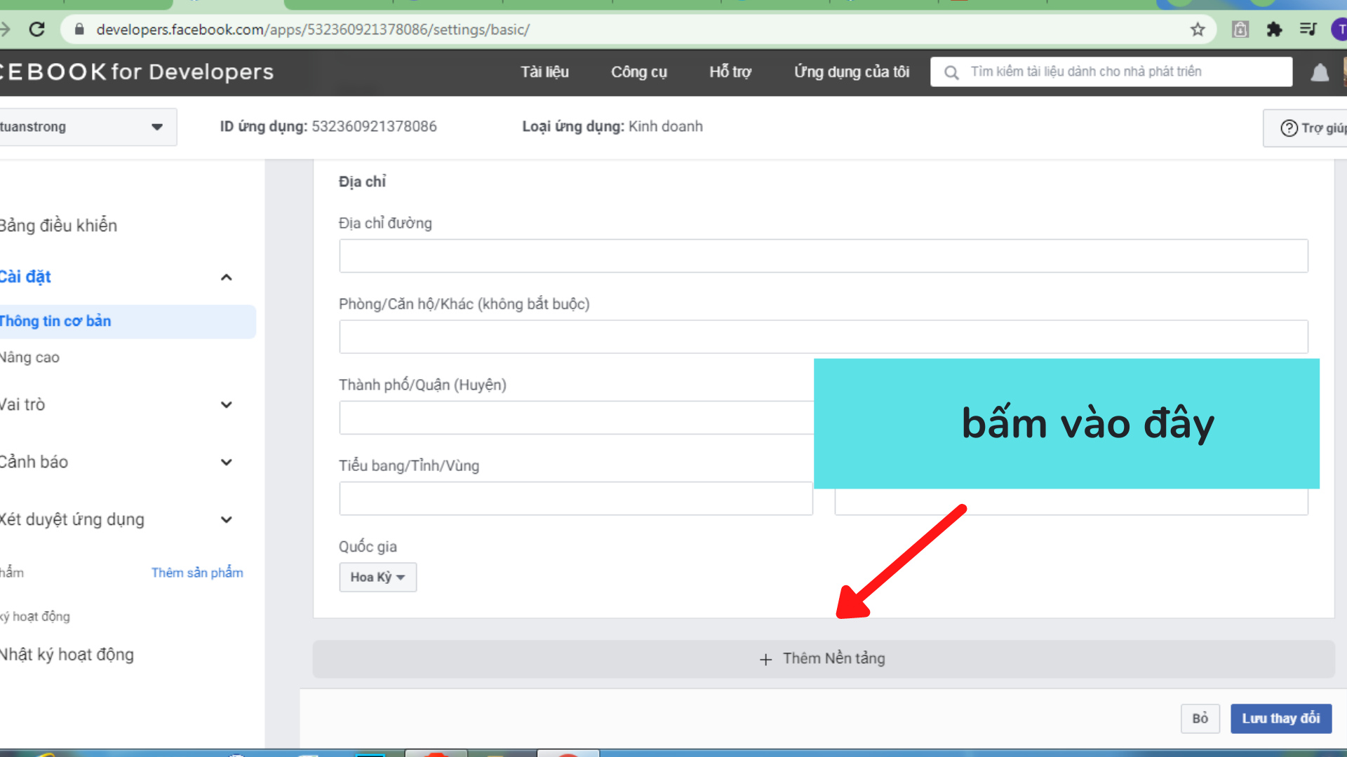Open Nhật ký hoạt động
Screen dimensions: 1347x757
pyautogui.click(x=67, y=655)
